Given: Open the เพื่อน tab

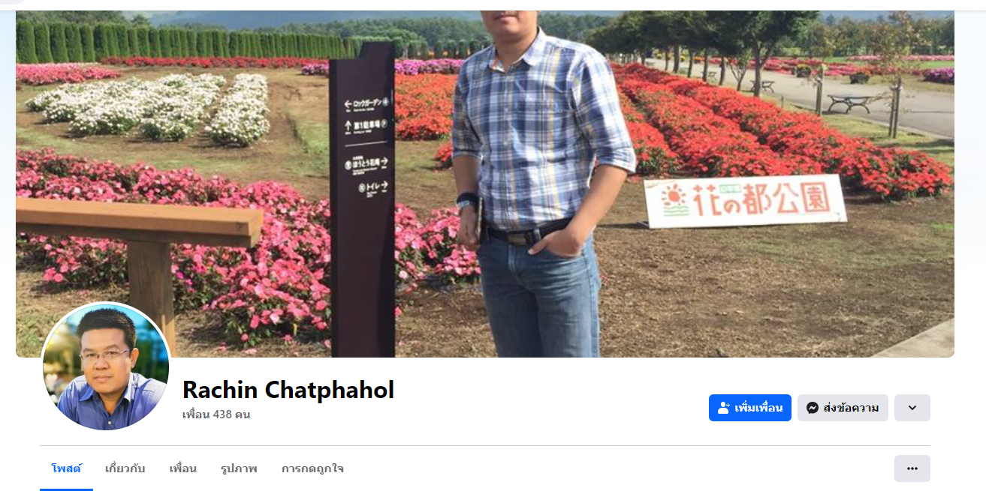Looking at the screenshot, I should pyautogui.click(x=182, y=469).
